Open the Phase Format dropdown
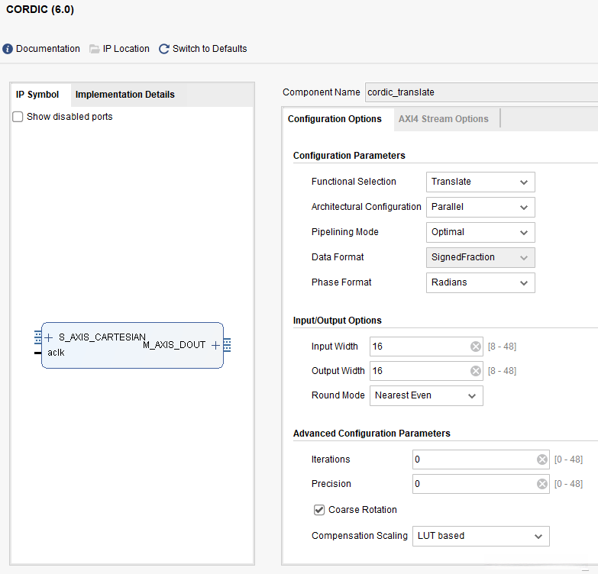Screen dimensions: 598x574 [x=480, y=282]
